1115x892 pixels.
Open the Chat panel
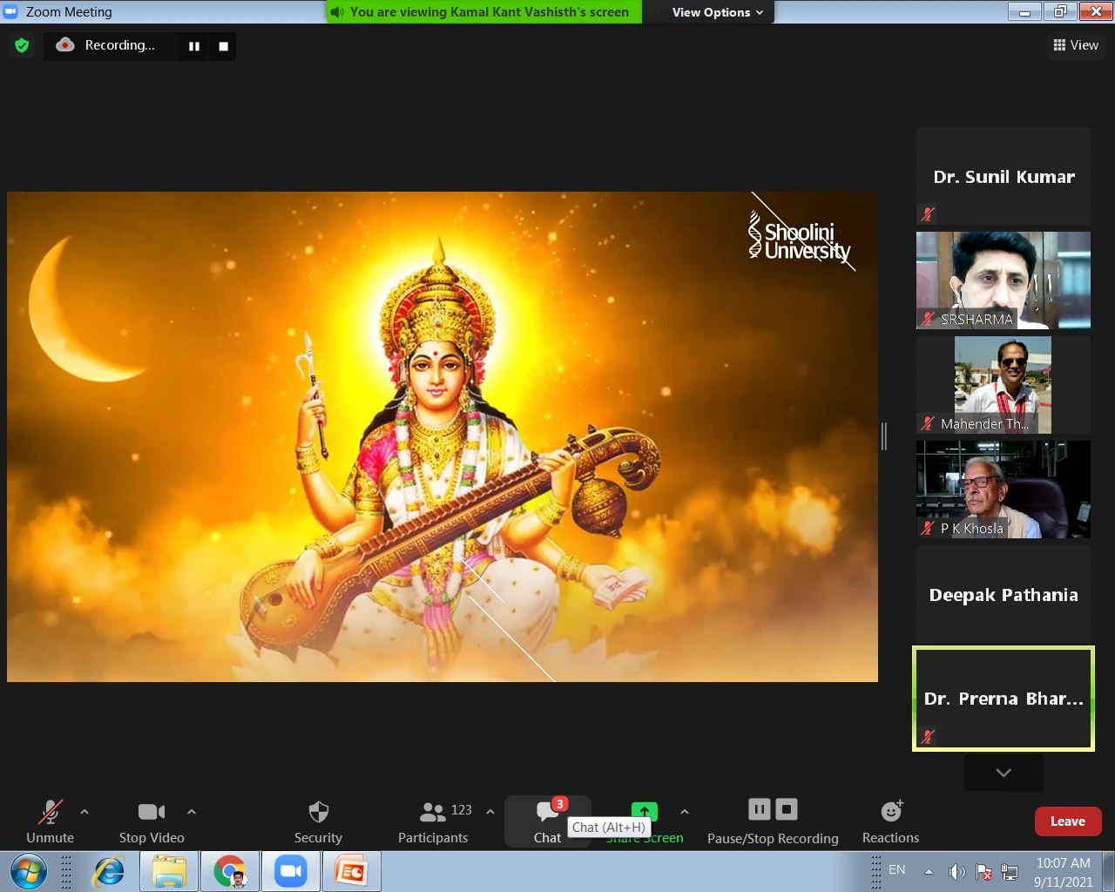(548, 822)
